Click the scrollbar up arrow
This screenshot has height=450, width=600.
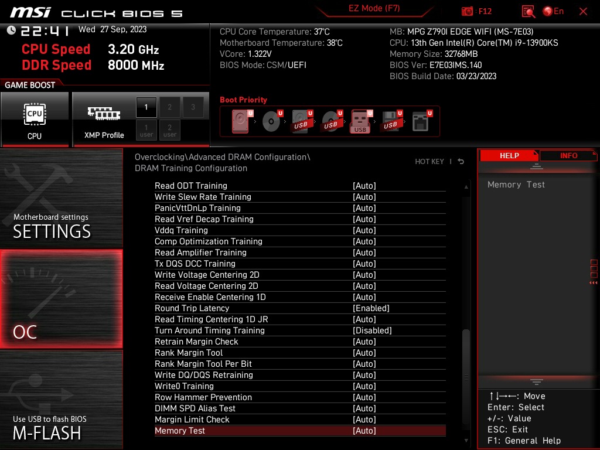coord(466,187)
